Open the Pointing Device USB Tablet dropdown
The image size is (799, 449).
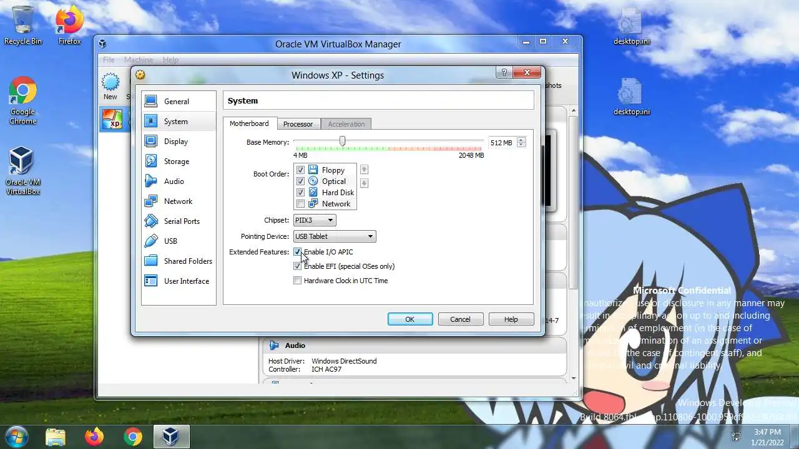pyautogui.click(x=335, y=236)
